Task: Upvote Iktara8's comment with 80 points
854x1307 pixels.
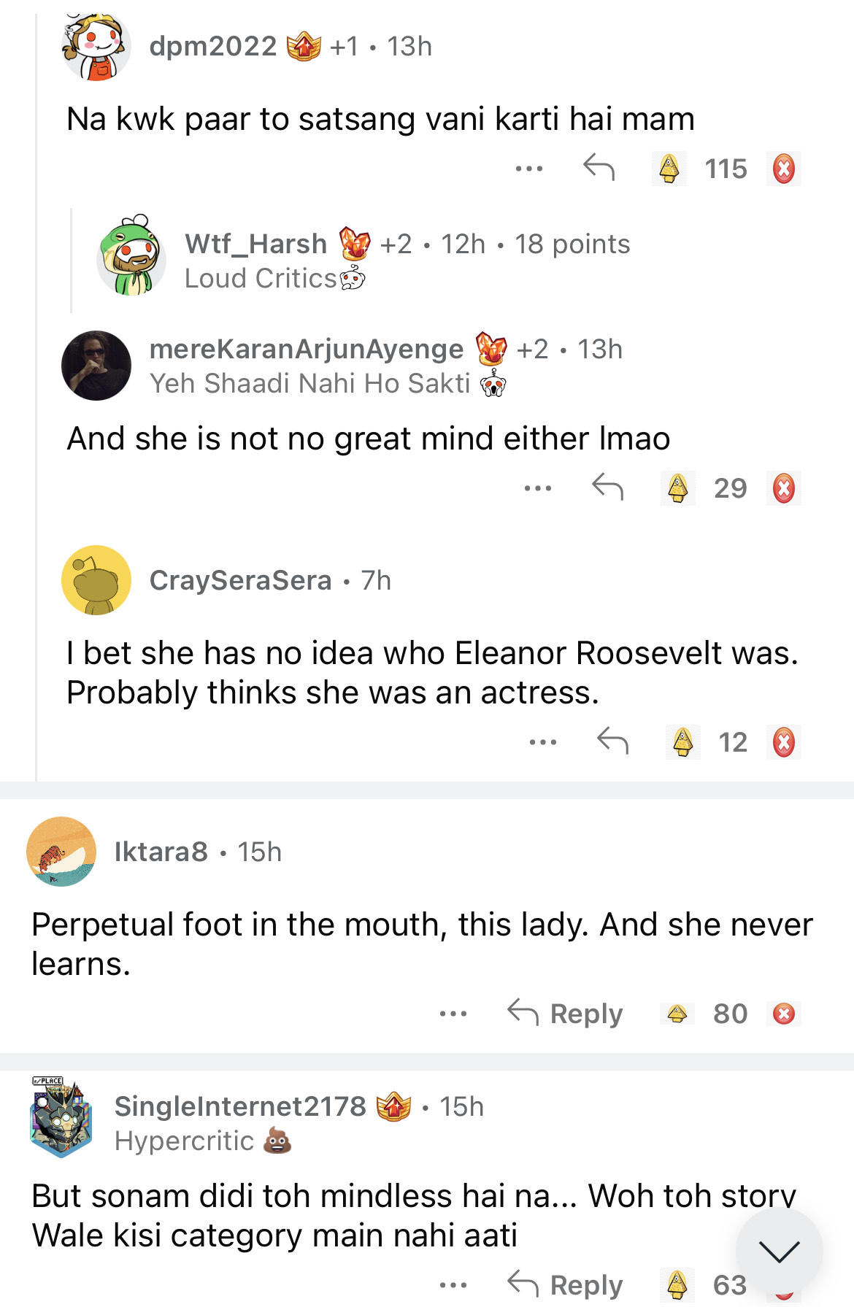Action: pyautogui.click(x=677, y=1014)
